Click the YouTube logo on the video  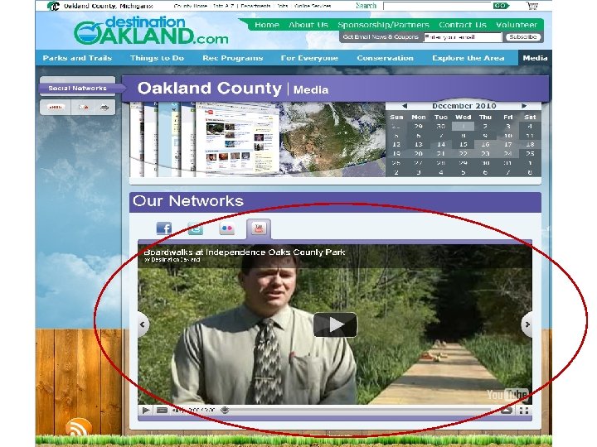pyautogui.click(x=507, y=395)
